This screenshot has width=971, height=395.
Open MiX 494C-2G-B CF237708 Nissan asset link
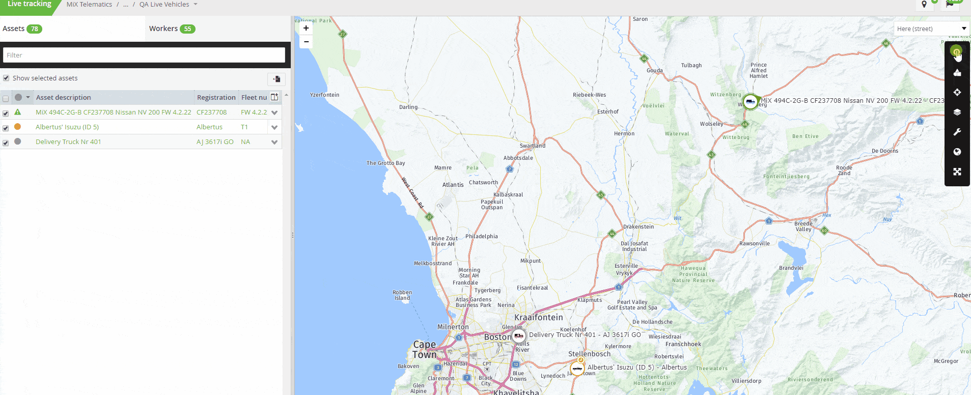pos(114,112)
